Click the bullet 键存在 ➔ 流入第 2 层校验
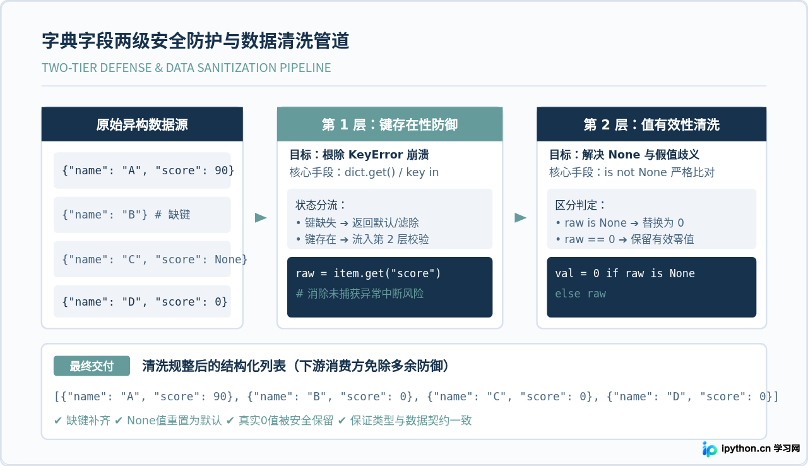808x466 pixels. [362, 239]
